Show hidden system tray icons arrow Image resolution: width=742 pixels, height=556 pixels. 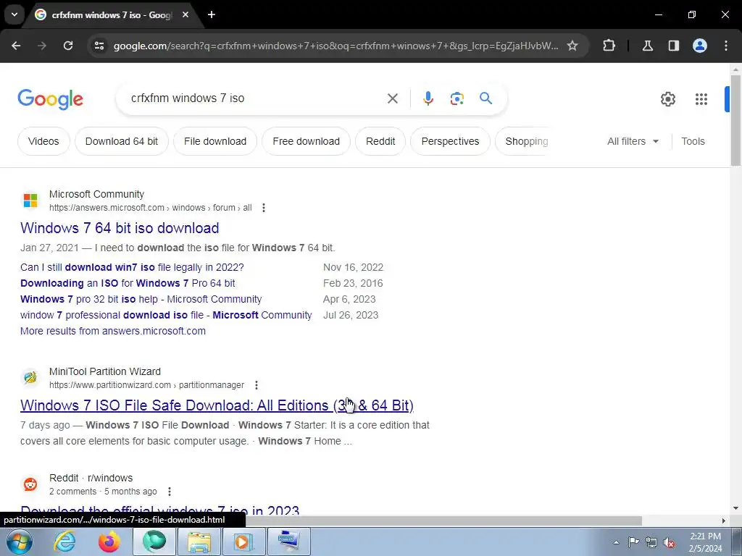coord(616,542)
